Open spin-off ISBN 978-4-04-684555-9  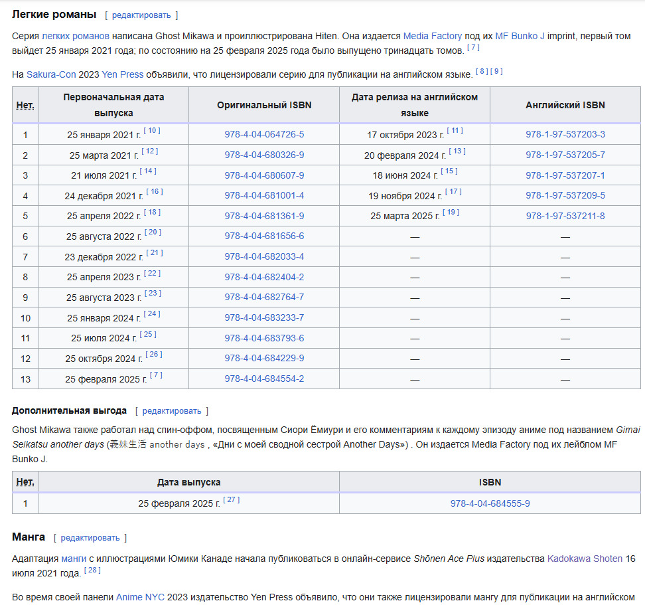click(490, 503)
